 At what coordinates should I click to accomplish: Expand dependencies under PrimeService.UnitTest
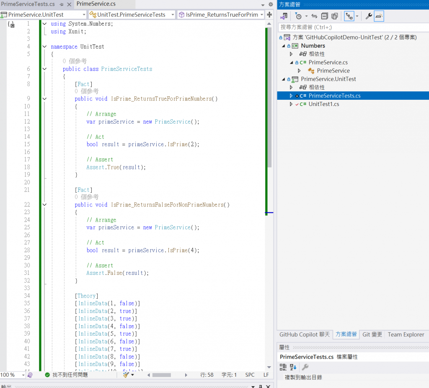pos(292,87)
